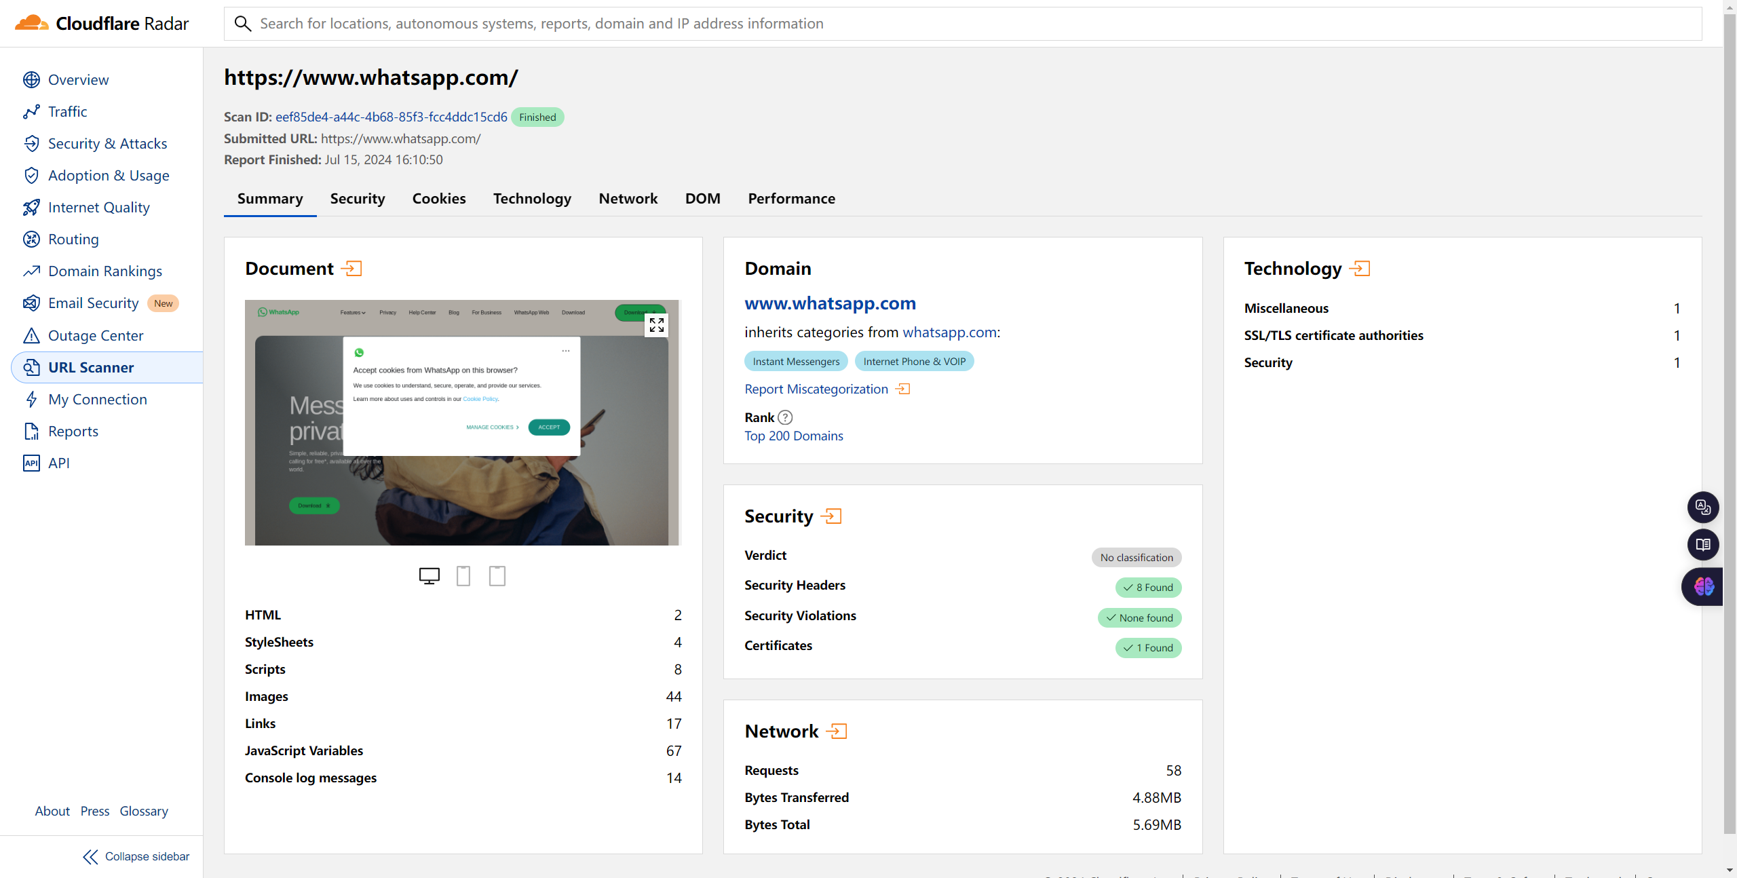Select the desktop screenshot view icon
The width and height of the screenshot is (1737, 878).
(429, 576)
